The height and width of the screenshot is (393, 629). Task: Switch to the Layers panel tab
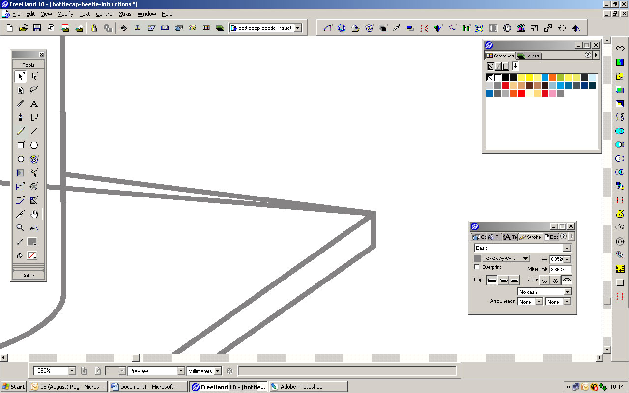(x=528, y=56)
